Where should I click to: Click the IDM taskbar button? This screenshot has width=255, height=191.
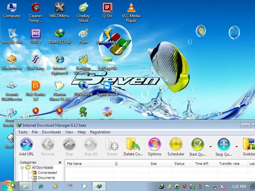click(x=99, y=186)
